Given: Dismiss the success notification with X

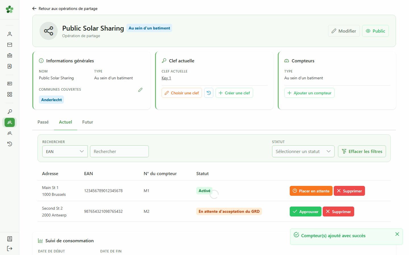Looking at the screenshot, I should 397,234.
